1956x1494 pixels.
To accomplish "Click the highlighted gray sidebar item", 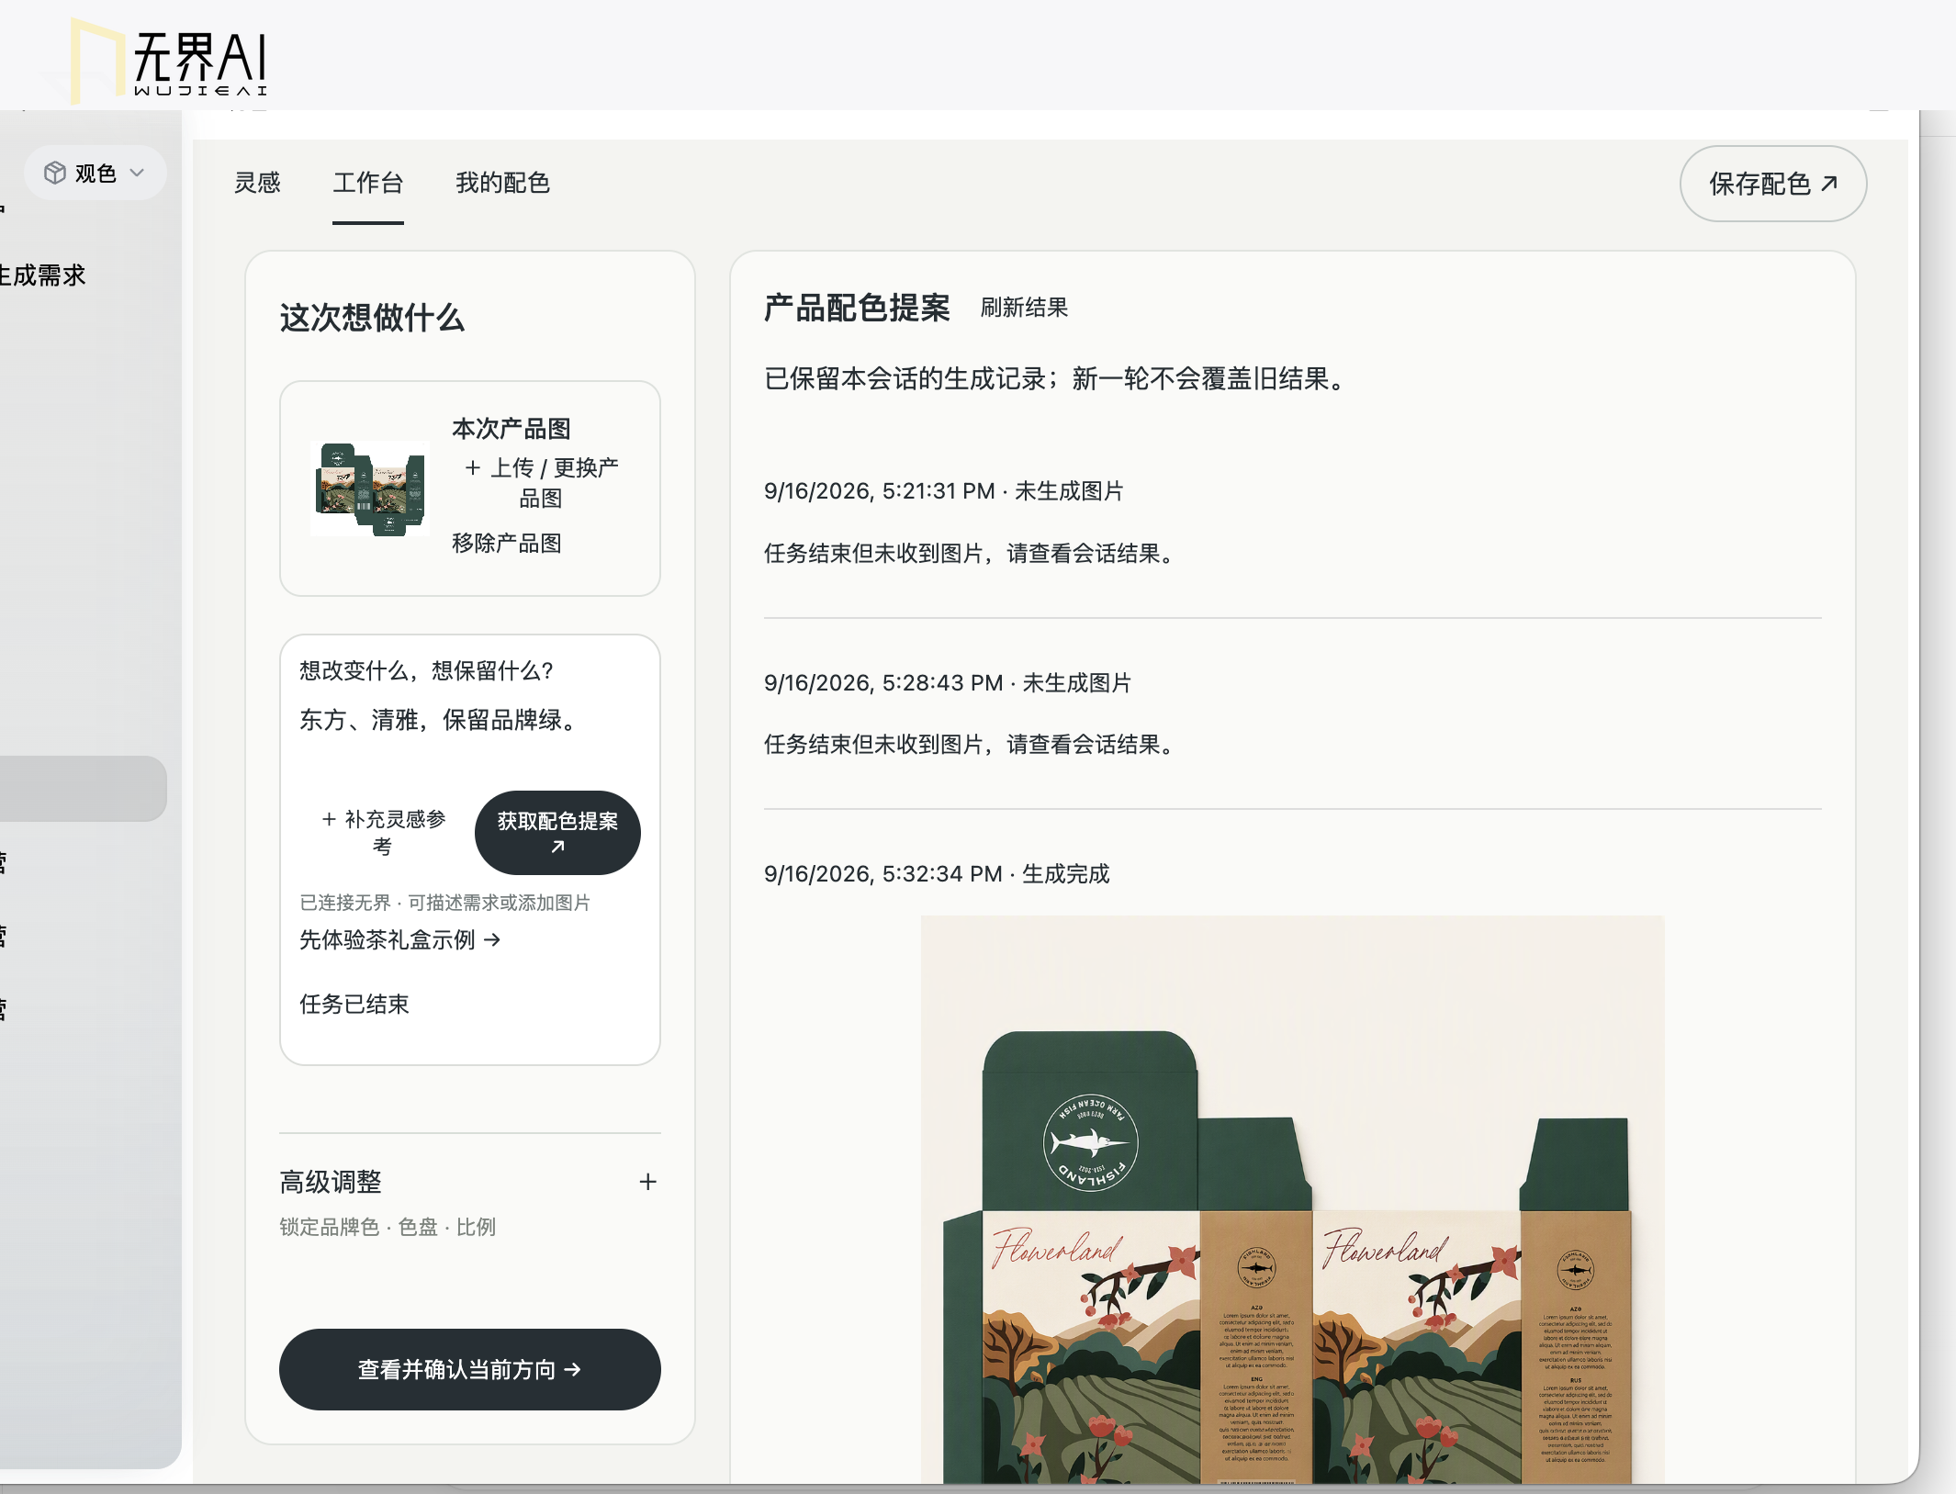I will (83, 788).
